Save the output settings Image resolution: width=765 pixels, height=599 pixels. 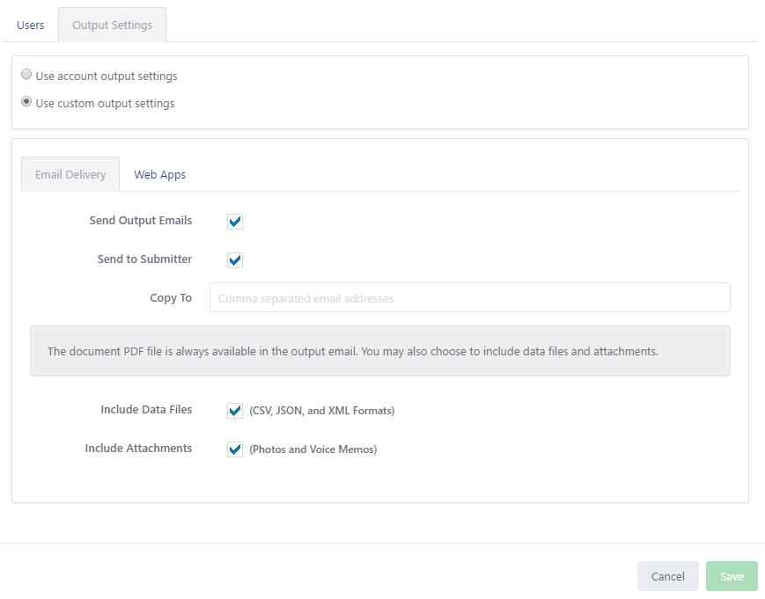[x=732, y=576]
